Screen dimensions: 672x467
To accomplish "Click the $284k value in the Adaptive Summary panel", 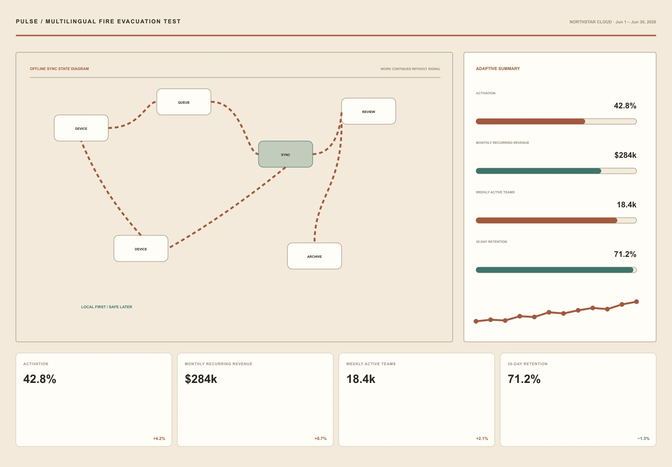I will pyautogui.click(x=625, y=156).
